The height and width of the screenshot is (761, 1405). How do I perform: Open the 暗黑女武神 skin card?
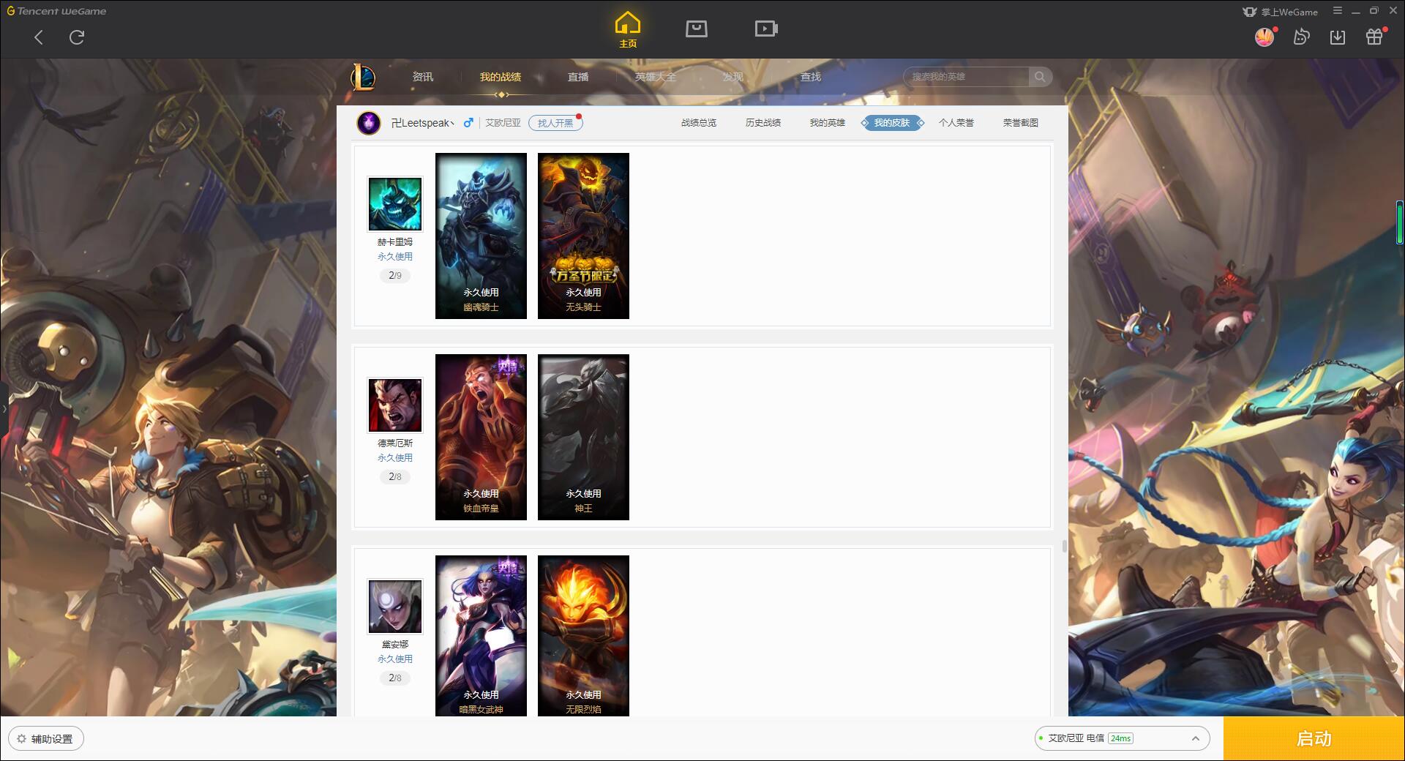(x=481, y=635)
